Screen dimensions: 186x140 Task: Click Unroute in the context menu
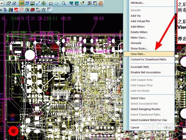tap(136, 43)
